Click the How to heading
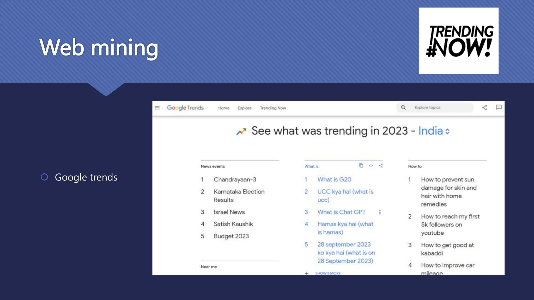This screenshot has height=300, width=534. click(415, 166)
